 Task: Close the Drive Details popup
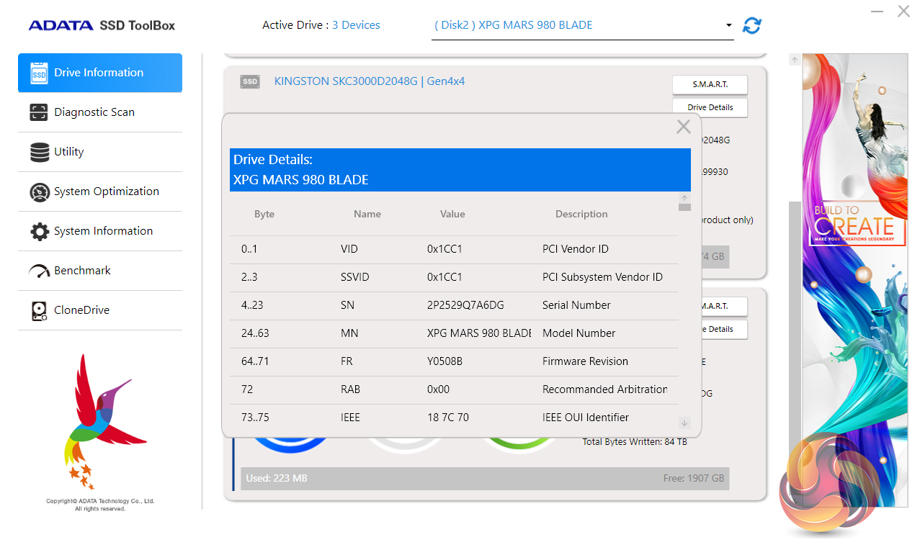point(684,127)
